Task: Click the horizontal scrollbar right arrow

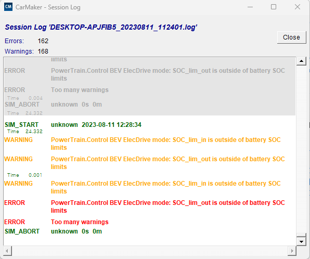Action: click(292, 251)
